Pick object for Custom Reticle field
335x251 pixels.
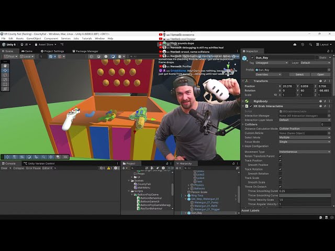(329, 133)
